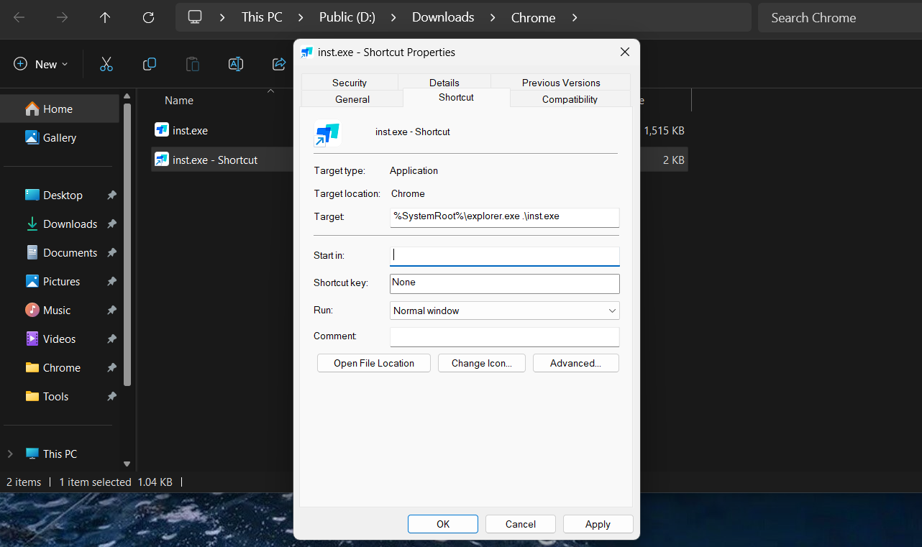This screenshot has width=922, height=547.
Task: Go up one folder with Up arrow
Action: click(105, 18)
